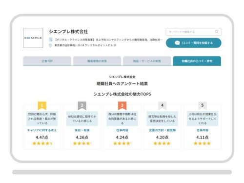Image resolution: width=244 pixels, height=183 pixels.
Task: Click the magnifying glass search icon
Action: [217, 32]
